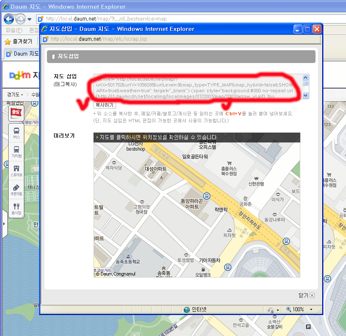Click the 소백산 숯불갈비 label on background map
Image resolution: width=346 pixels, height=336 pixels.
(275, 324)
